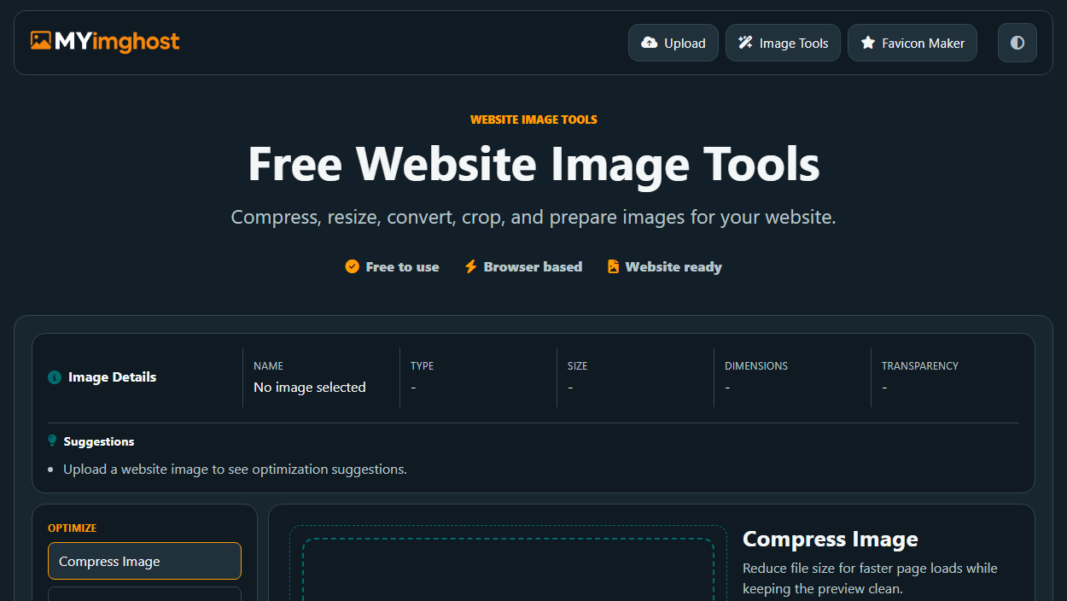Screen dimensions: 1067x601
Task: Select Compress Image in the sidebar
Action: (x=144, y=561)
